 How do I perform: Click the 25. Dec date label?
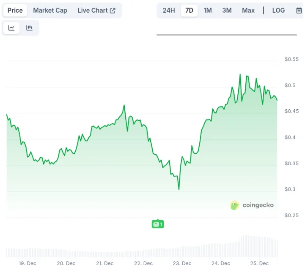point(258,263)
